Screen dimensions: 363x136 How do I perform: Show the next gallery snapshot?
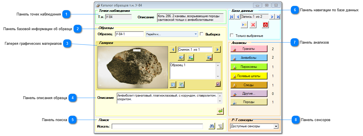(217, 50)
